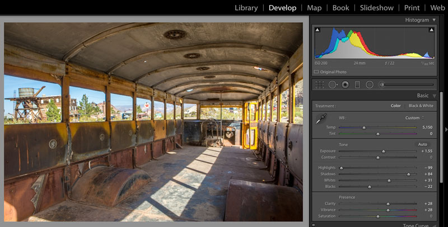Viewport: 448px width, 227px height.
Task: Select the Graduated Filter tool
Action: point(357,84)
